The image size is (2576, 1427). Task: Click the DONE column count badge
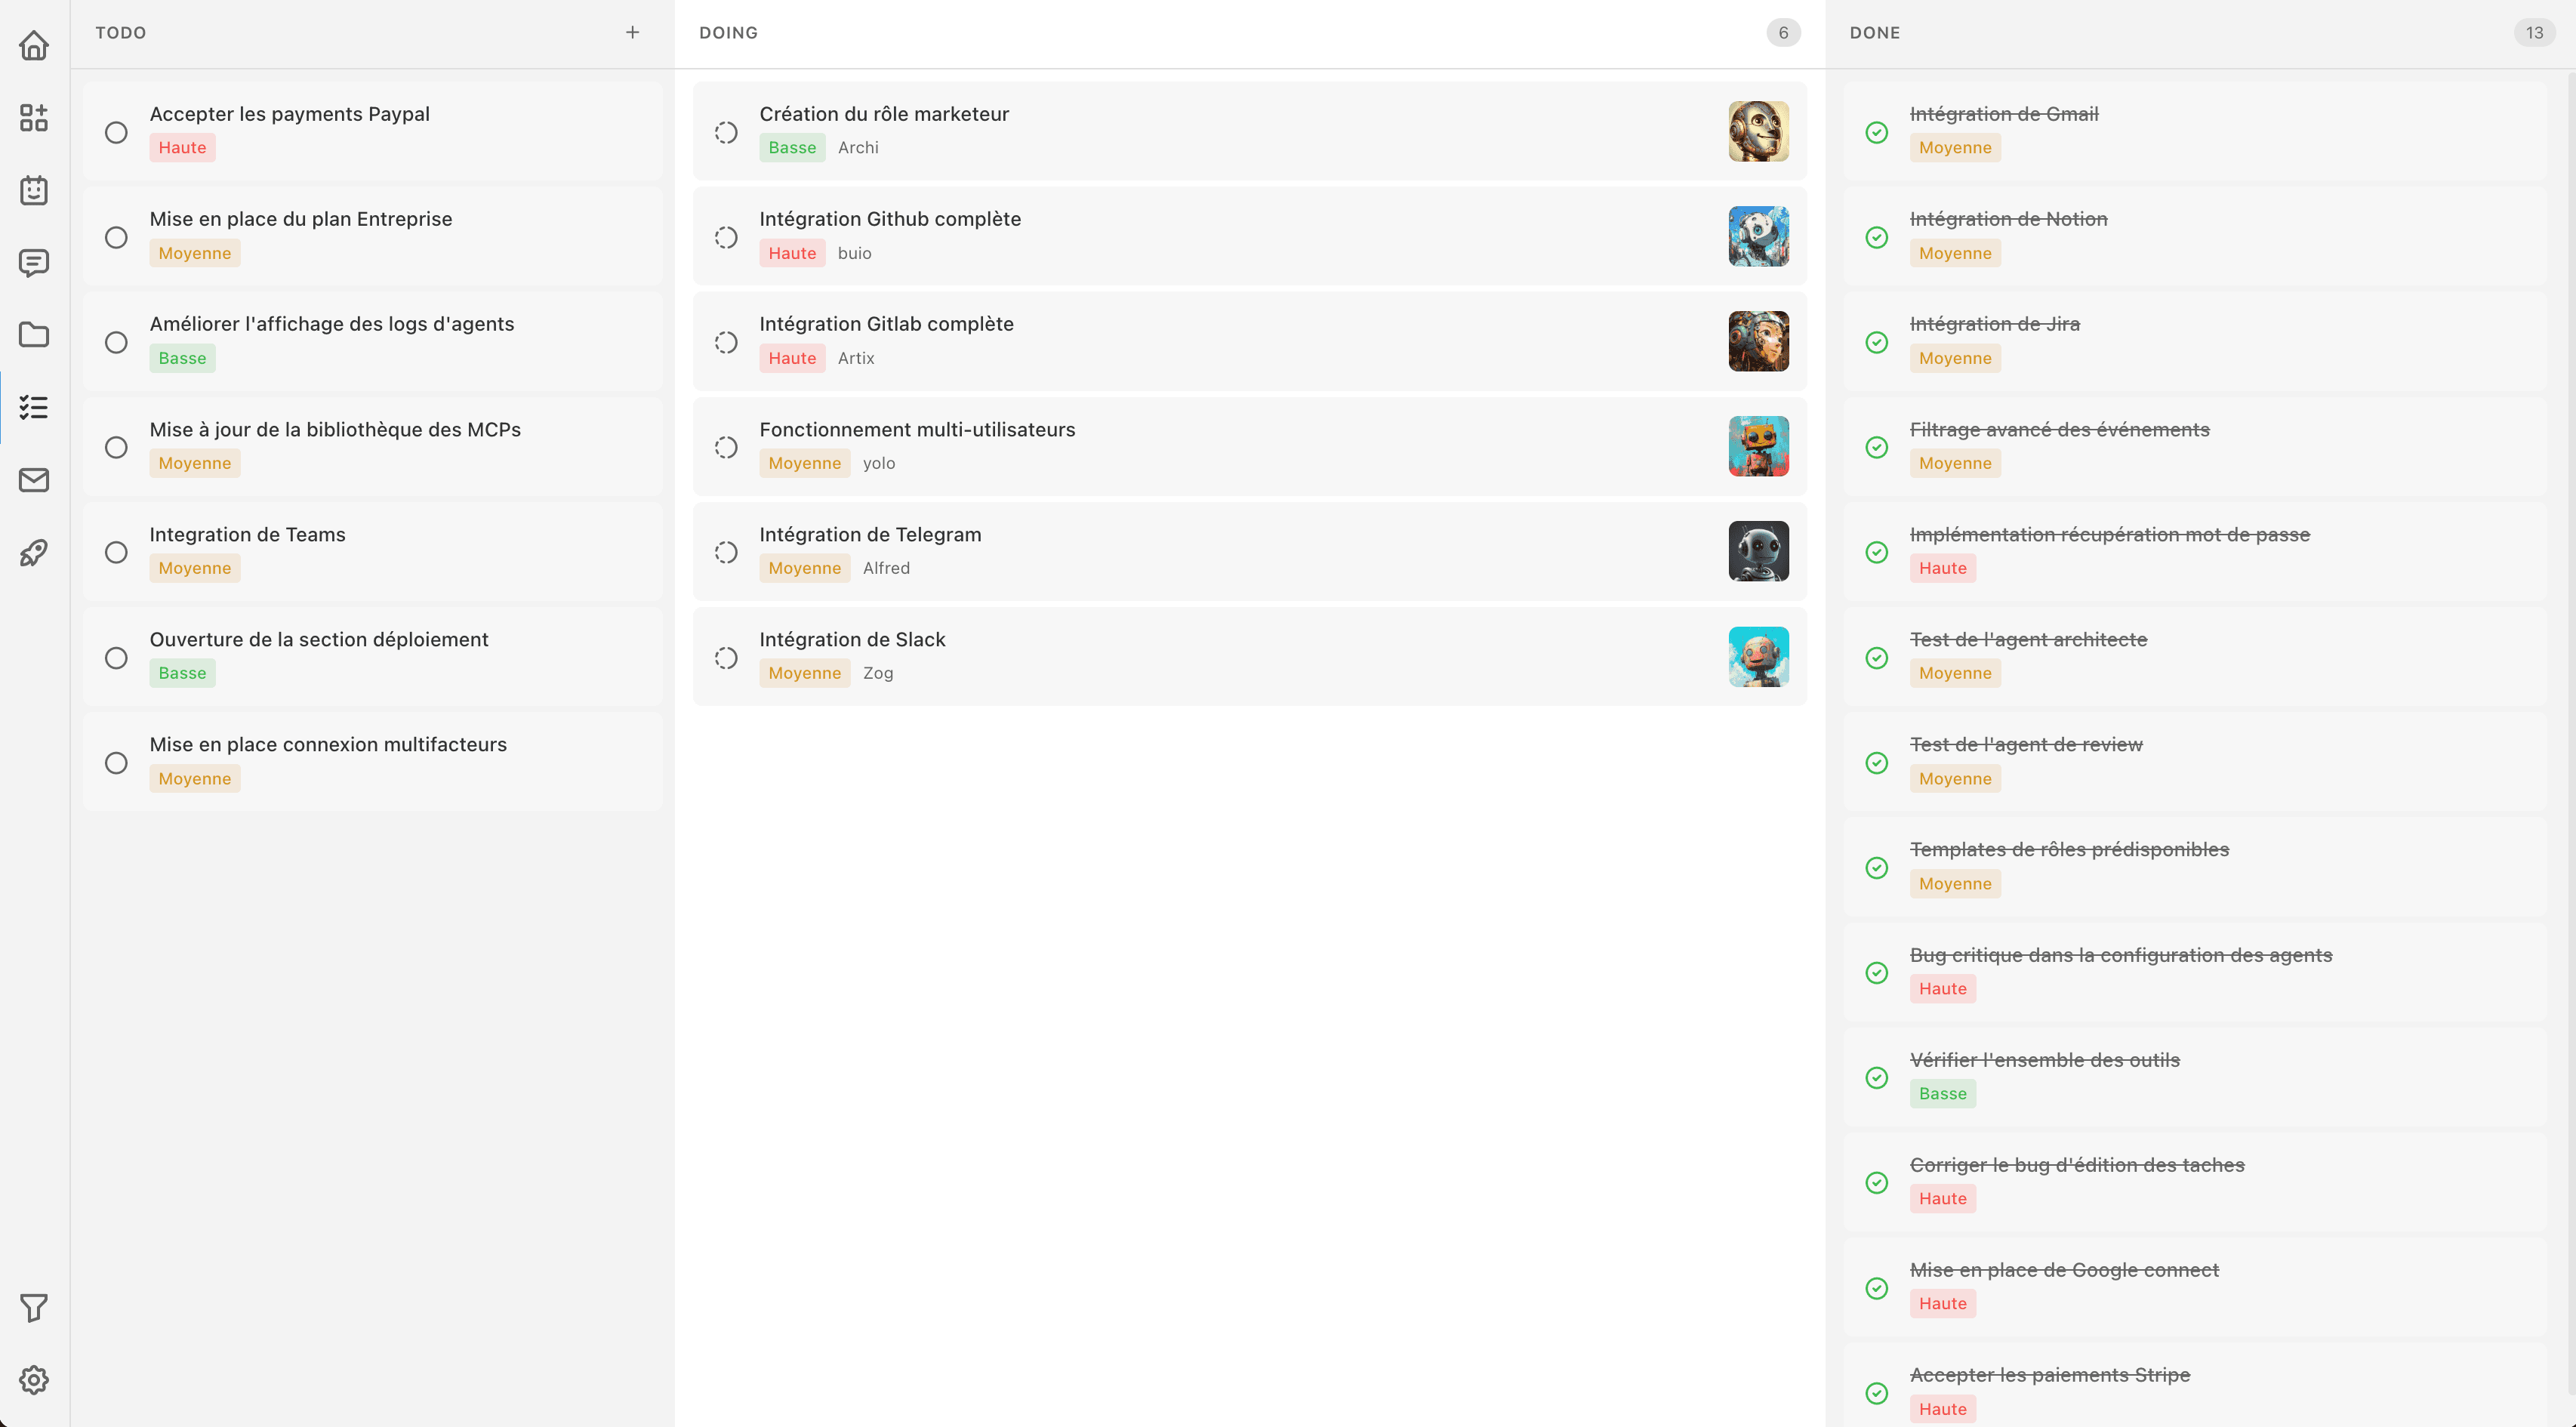click(2534, 33)
